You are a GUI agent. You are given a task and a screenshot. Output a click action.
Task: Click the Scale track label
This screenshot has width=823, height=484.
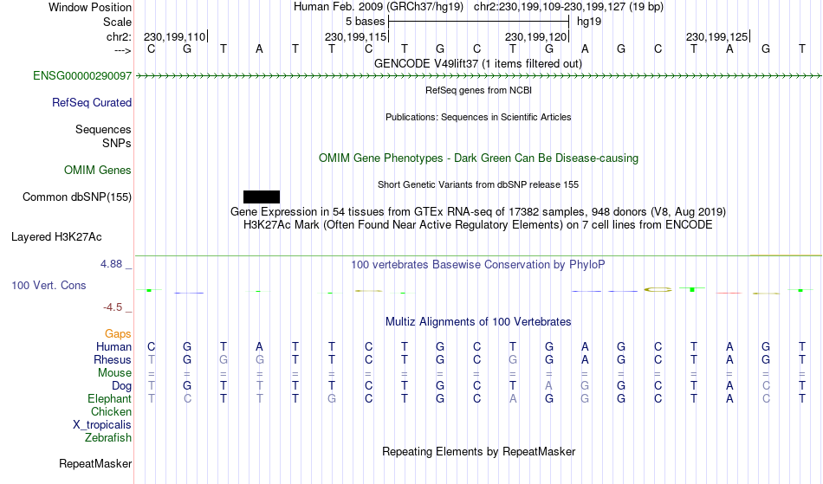point(118,22)
